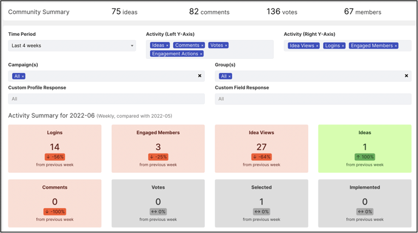Select the Logins summary card
Screen dimensions: 418x233
point(55,149)
